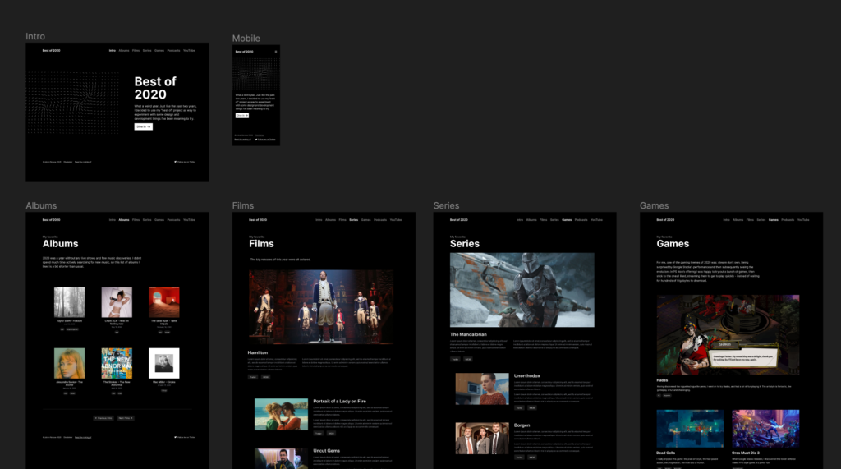
Task: Select the Mobile frame label
Action: click(246, 39)
